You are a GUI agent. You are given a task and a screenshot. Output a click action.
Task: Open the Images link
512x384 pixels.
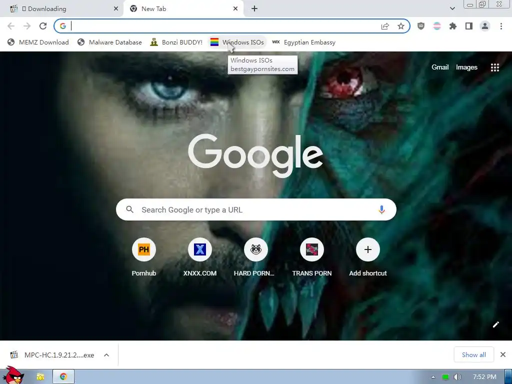pos(466,67)
